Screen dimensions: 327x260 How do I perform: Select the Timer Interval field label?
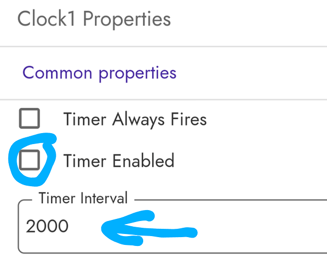coord(83,198)
